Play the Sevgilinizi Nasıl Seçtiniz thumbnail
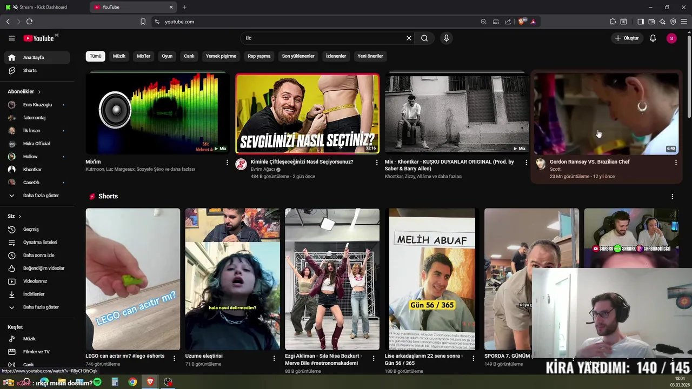692x389 pixels. pyautogui.click(x=307, y=114)
